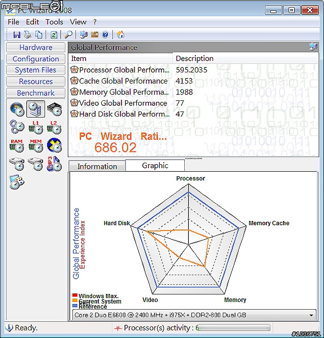Select the Windows globe benchmark icon
324x338 pixels.
pos(17,109)
